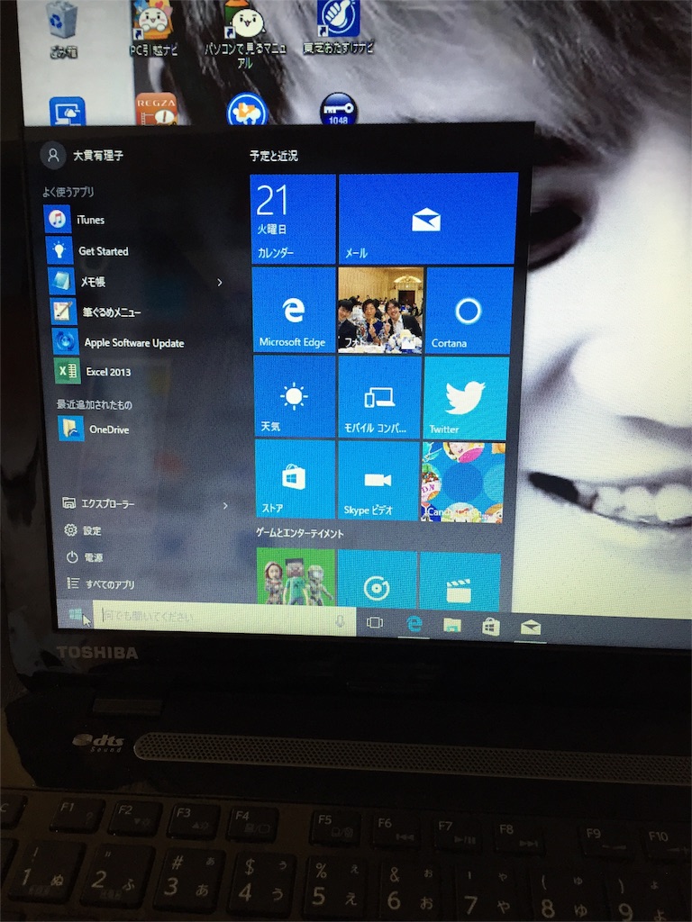Click the Windows Start button
The height and width of the screenshot is (922, 692).
[76, 614]
